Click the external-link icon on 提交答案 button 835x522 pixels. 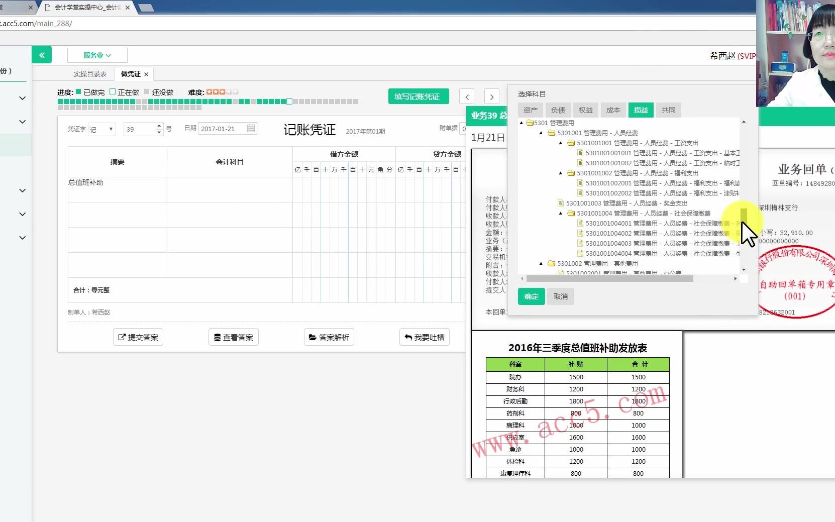[121, 337]
